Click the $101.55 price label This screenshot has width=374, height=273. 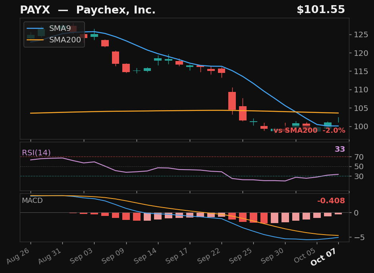pos(320,10)
